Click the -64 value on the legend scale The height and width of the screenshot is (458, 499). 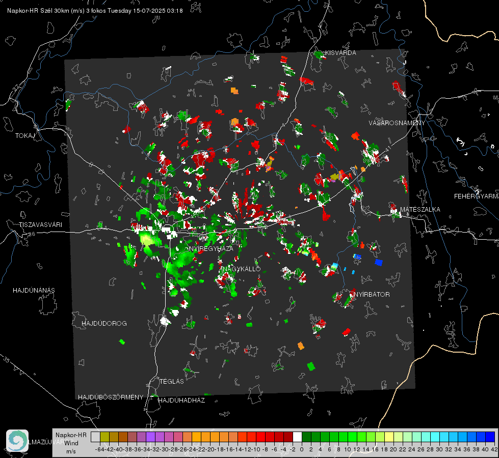99,449
